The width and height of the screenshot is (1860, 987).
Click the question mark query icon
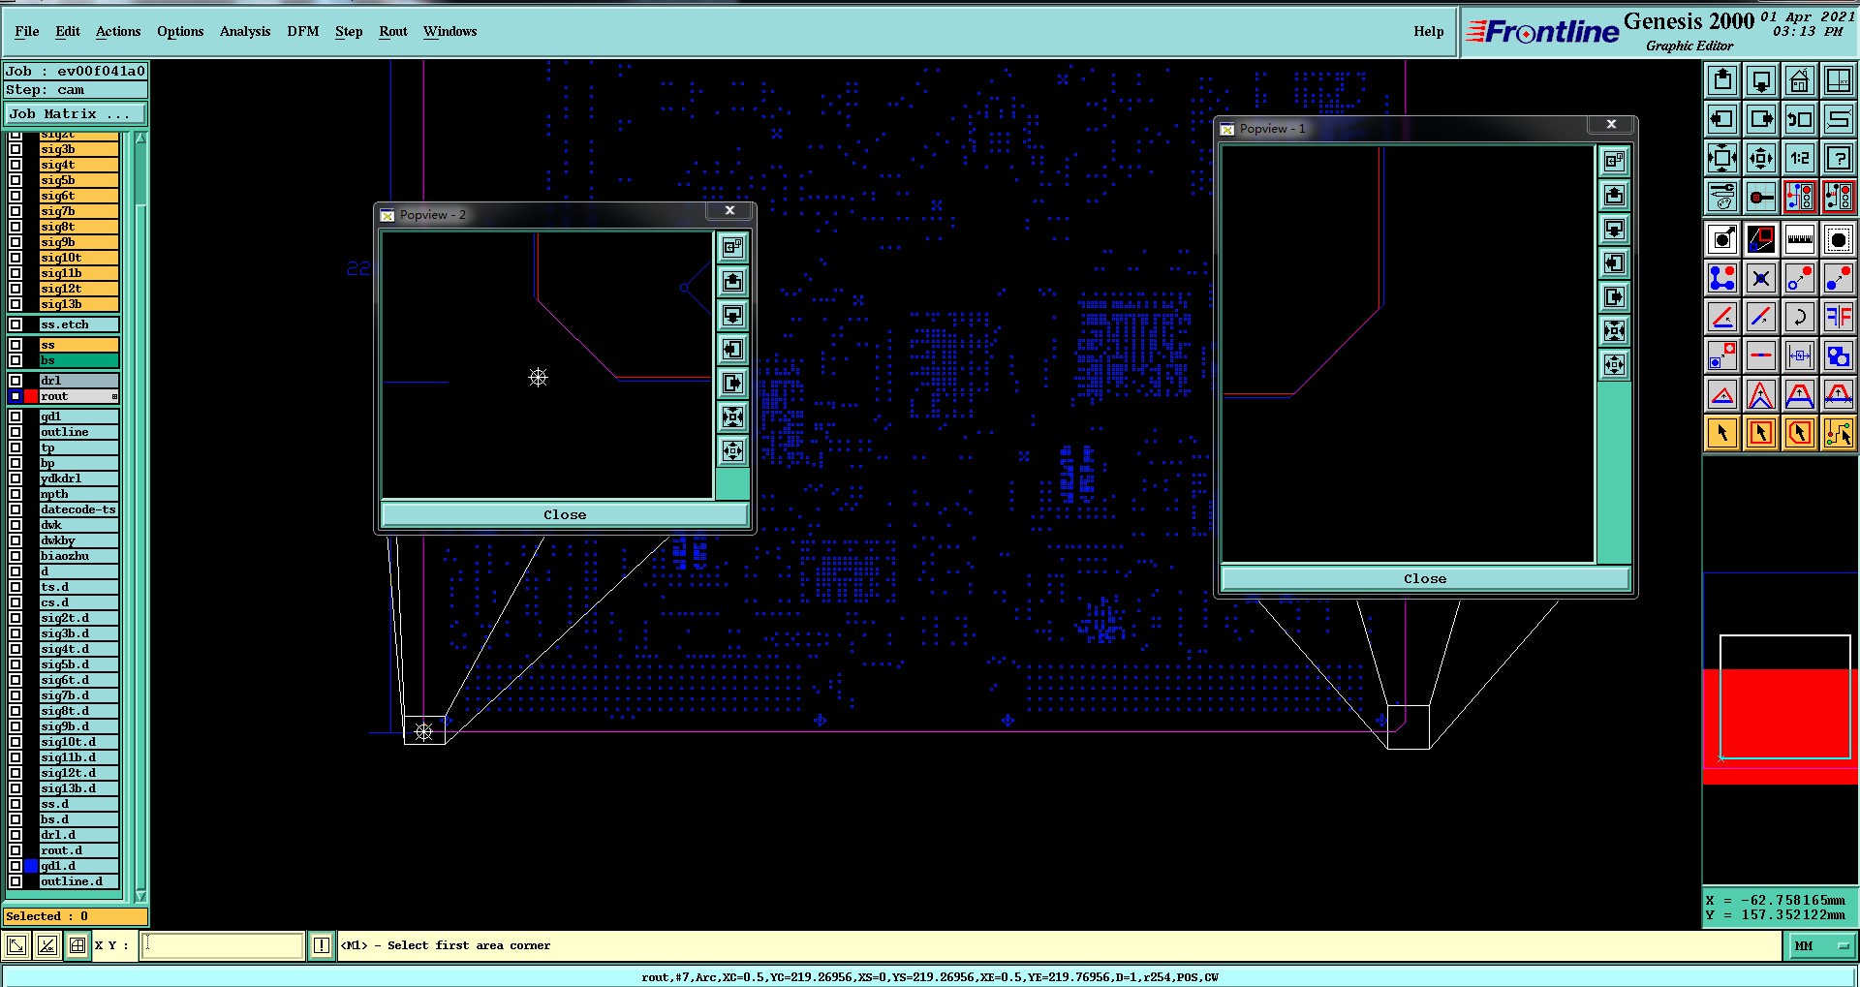point(1839,158)
